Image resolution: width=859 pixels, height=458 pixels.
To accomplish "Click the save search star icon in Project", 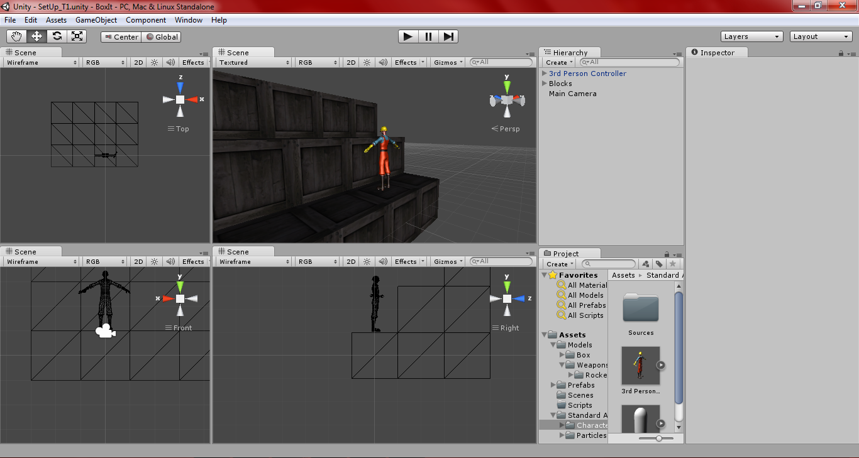I will [x=672, y=264].
